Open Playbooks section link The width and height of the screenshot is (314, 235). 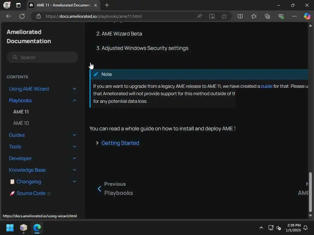coord(20,100)
